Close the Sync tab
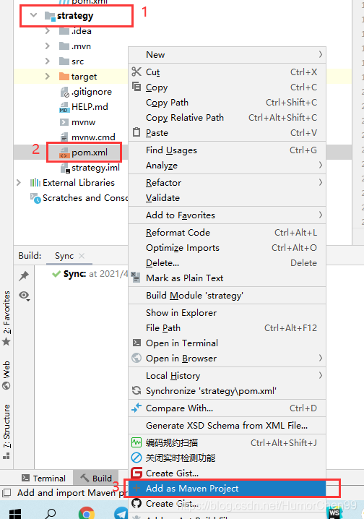This screenshot has height=519, width=364. 82,256
